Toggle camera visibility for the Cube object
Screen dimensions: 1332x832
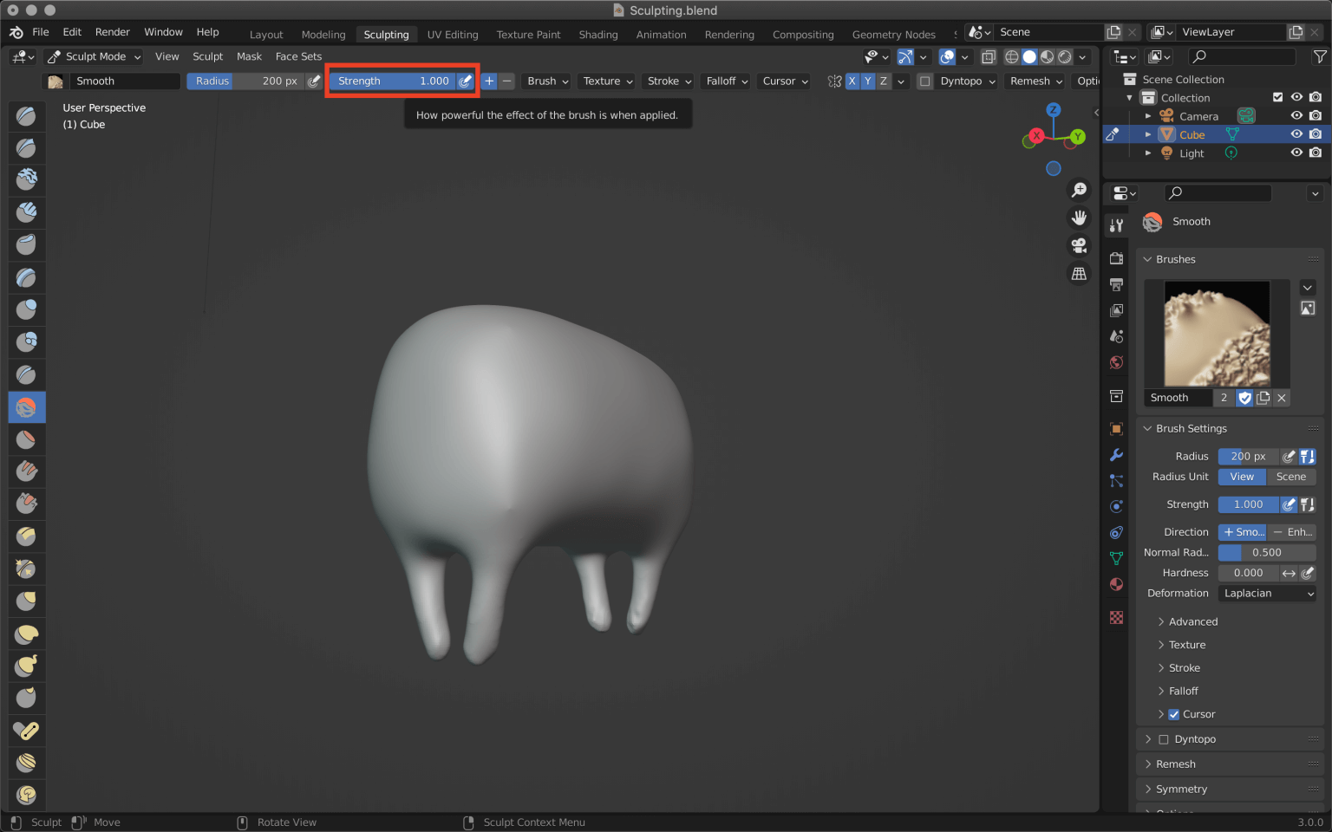coord(1316,133)
